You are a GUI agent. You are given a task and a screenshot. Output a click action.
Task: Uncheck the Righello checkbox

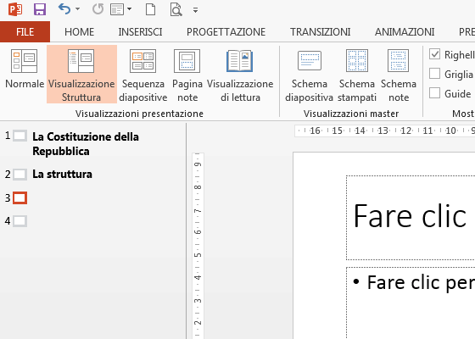tap(434, 54)
